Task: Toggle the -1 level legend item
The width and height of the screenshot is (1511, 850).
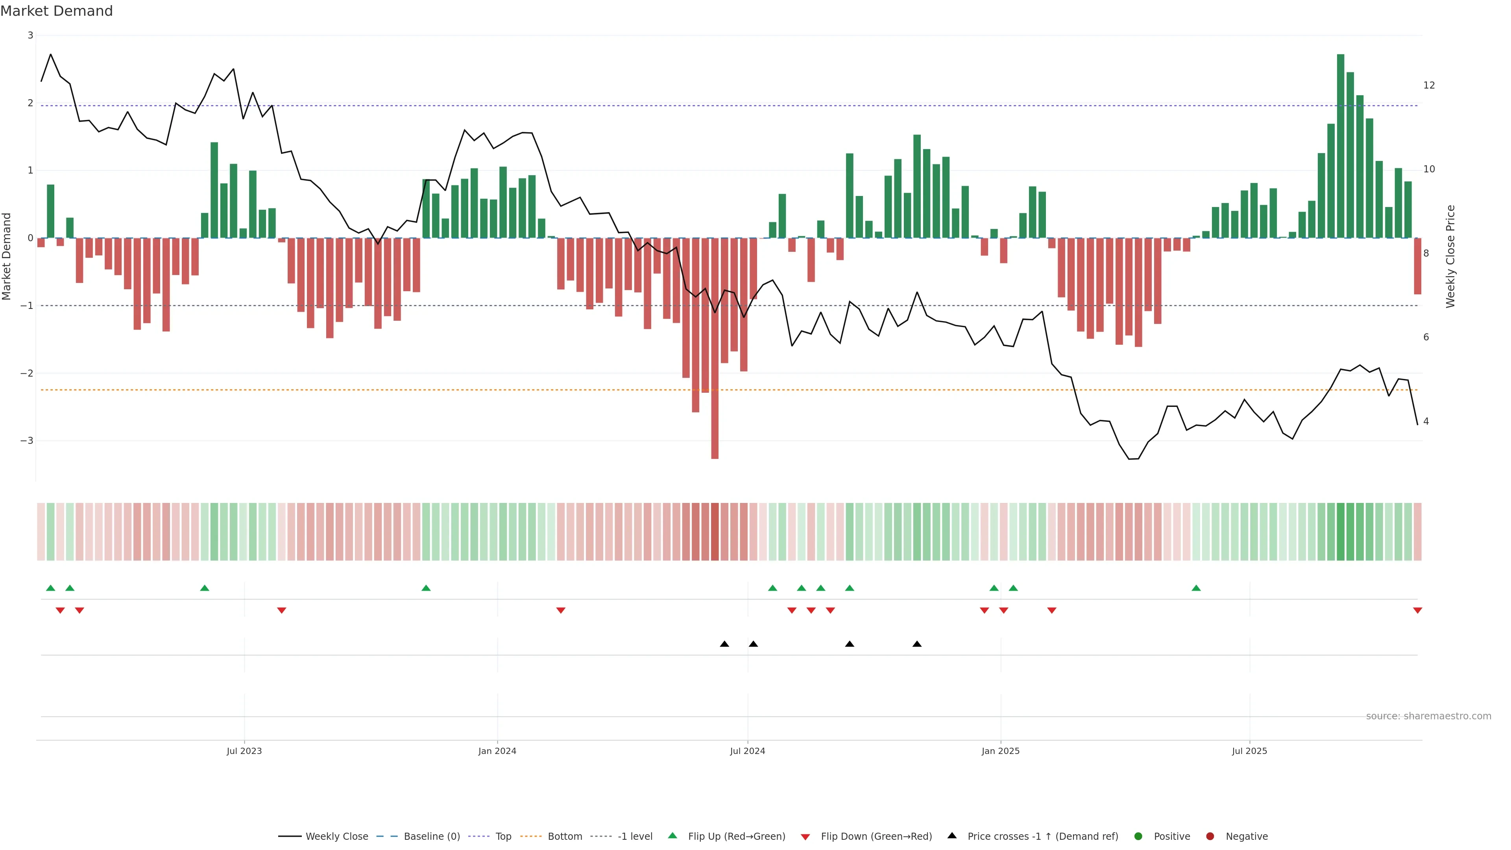Action: click(x=634, y=837)
